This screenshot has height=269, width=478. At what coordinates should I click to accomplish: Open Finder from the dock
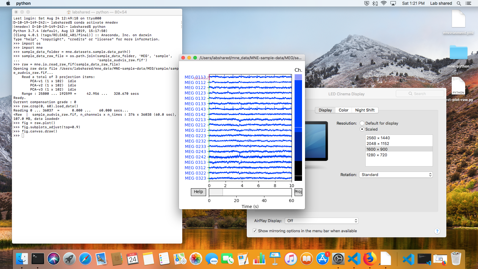(x=22, y=259)
